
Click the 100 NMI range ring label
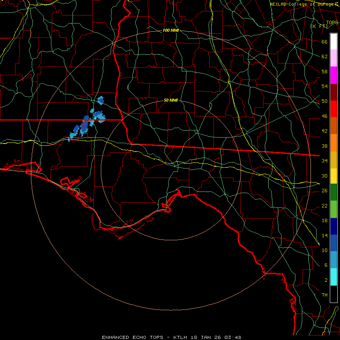pyautogui.click(x=171, y=30)
